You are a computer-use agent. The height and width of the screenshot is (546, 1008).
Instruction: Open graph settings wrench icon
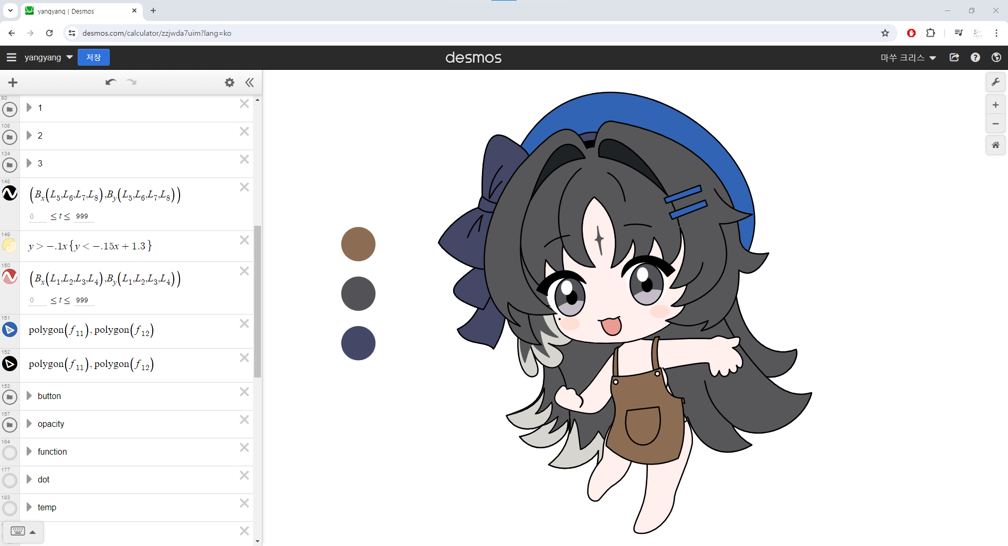point(995,82)
